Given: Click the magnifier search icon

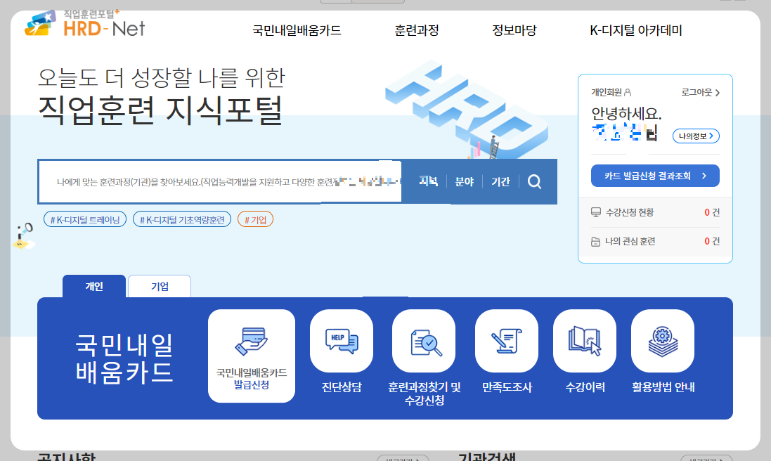Looking at the screenshot, I should pos(534,182).
